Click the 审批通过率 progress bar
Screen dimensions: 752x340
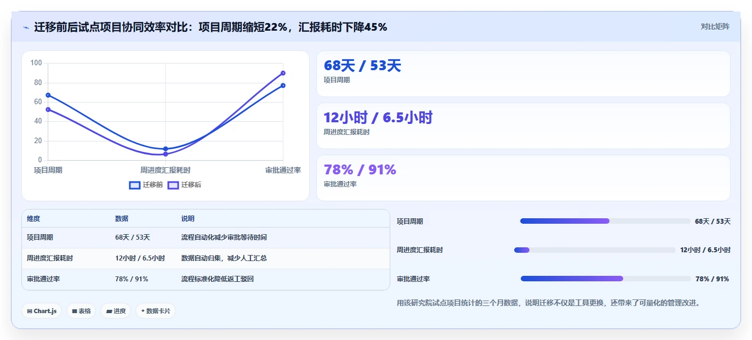[606, 279]
